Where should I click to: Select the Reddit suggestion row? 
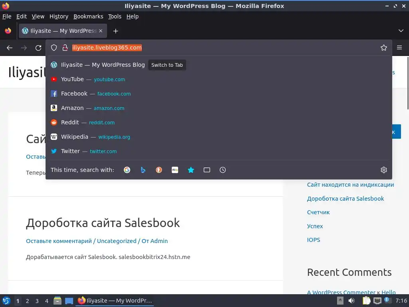point(219,122)
